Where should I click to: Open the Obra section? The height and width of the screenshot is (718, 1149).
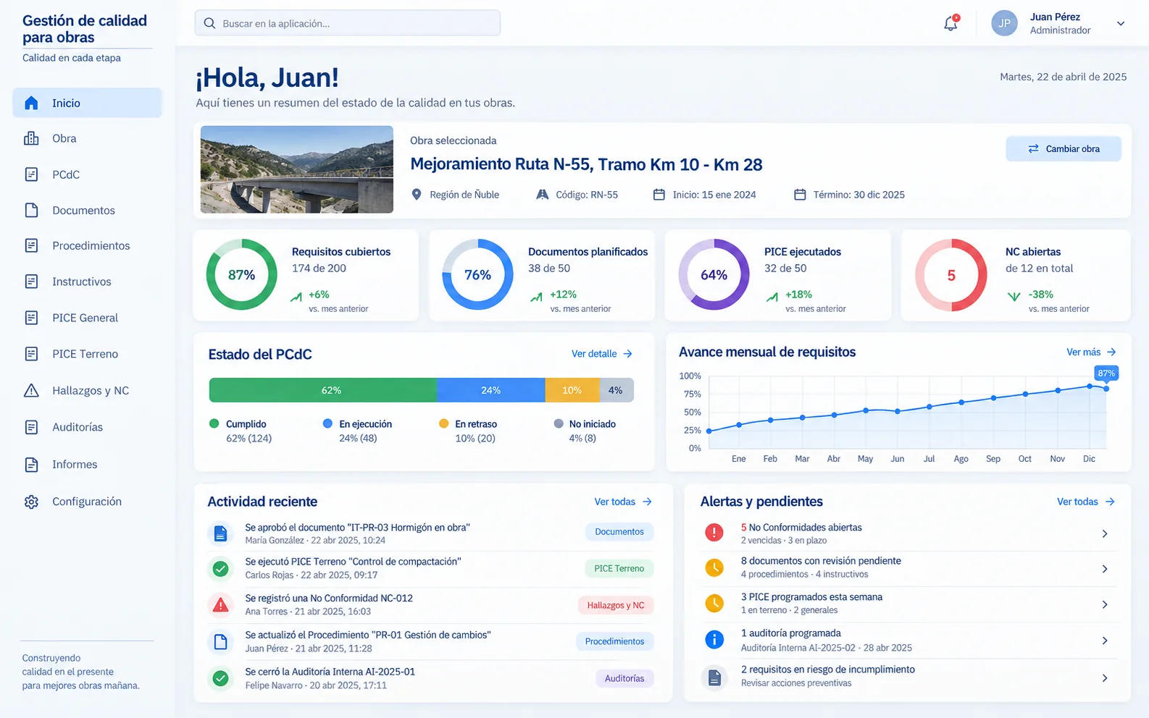87,138
